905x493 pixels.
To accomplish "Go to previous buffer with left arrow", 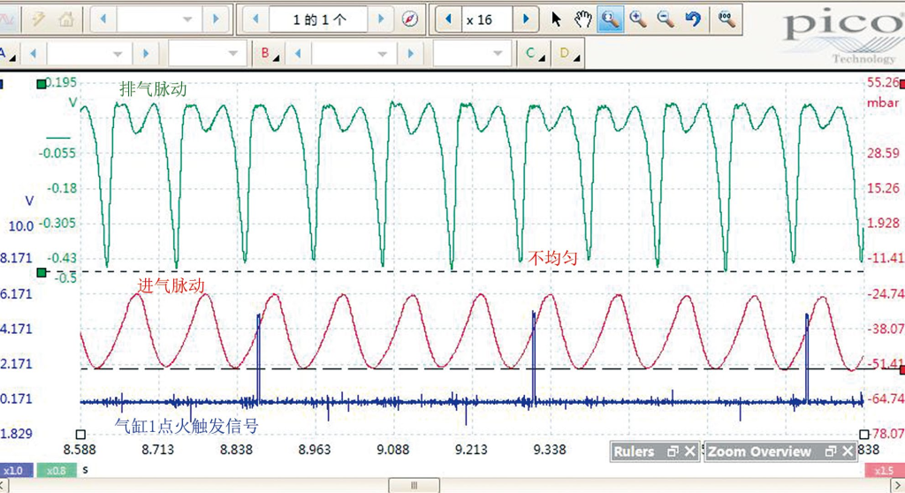I will tap(255, 19).
